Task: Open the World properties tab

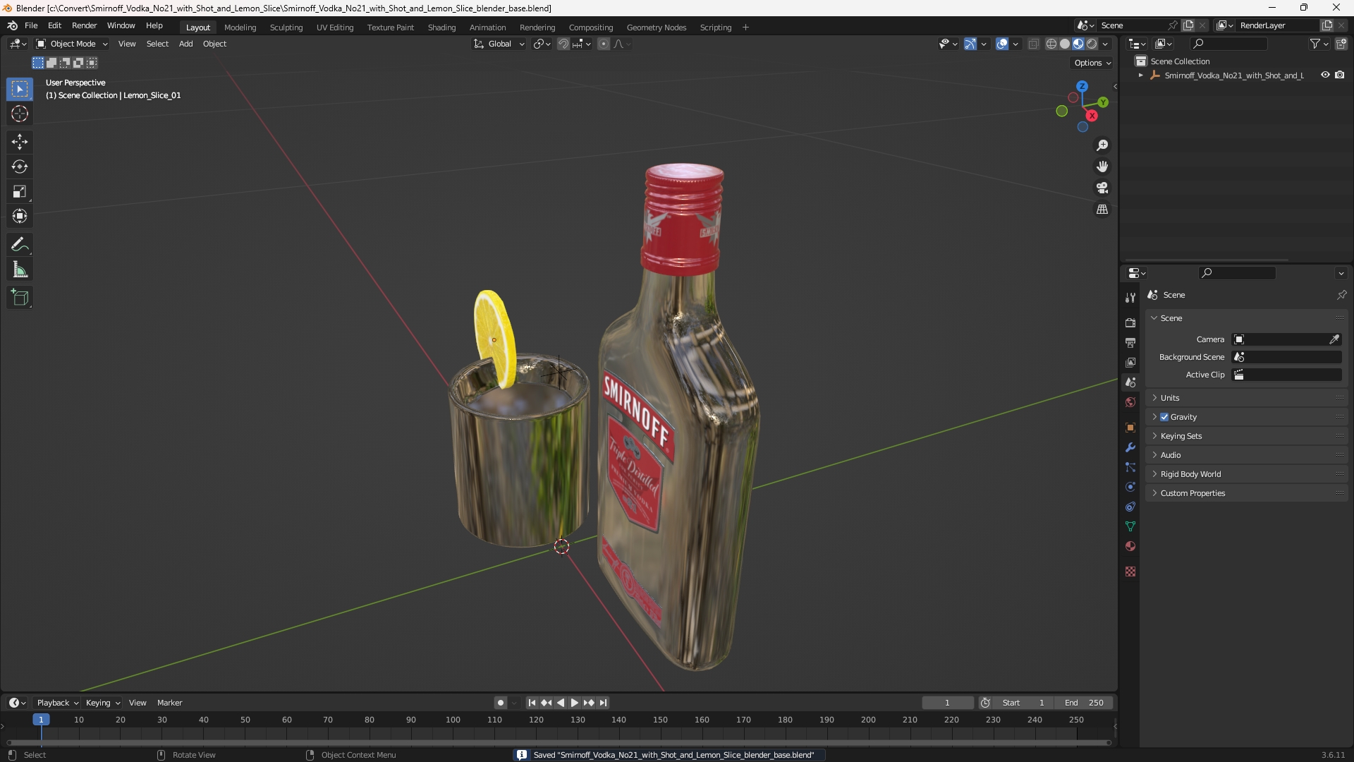Action: coord(1130,402)
